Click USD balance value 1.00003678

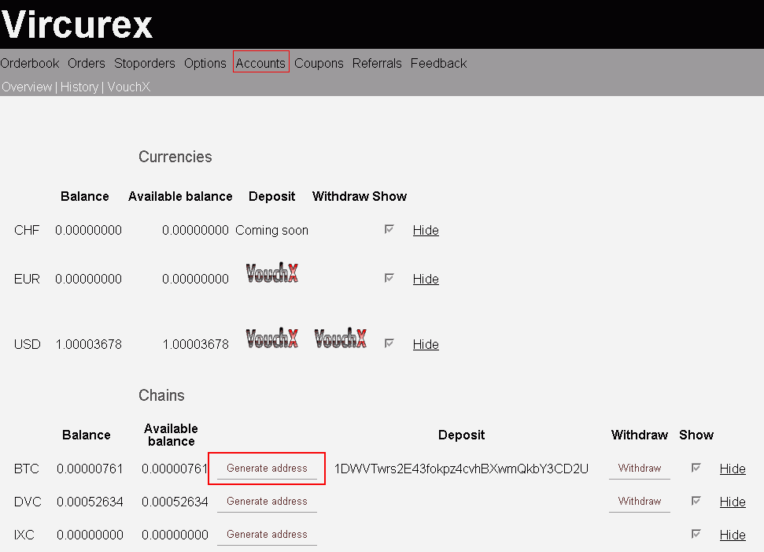(89, 344)
